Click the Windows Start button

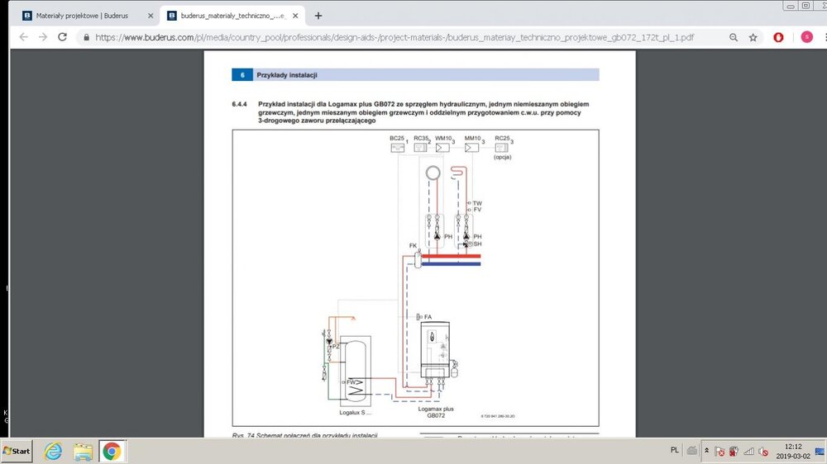[x=17, y=452]
